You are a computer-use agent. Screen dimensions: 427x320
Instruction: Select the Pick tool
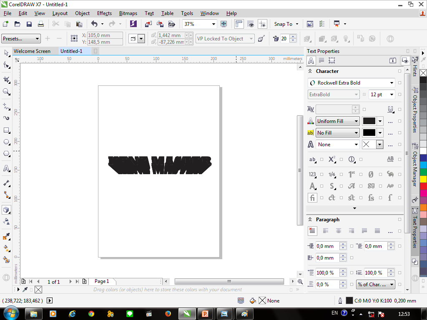tap(6, 53)
